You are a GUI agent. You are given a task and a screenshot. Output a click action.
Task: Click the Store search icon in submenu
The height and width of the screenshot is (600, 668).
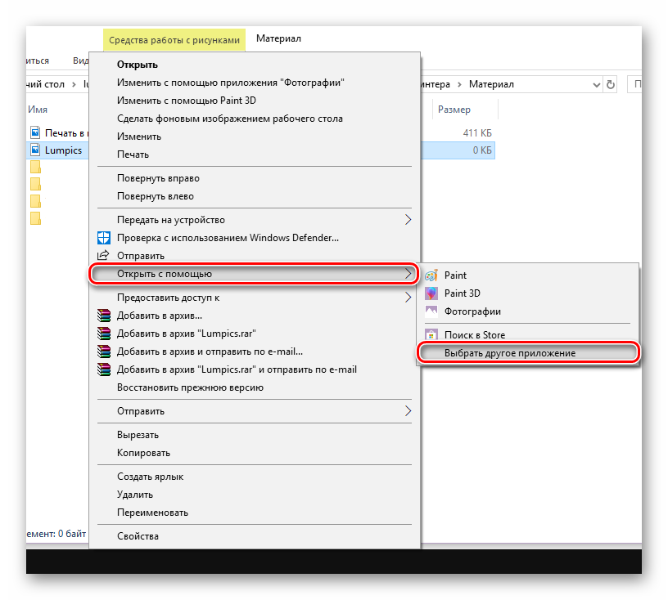coord(431,335)
